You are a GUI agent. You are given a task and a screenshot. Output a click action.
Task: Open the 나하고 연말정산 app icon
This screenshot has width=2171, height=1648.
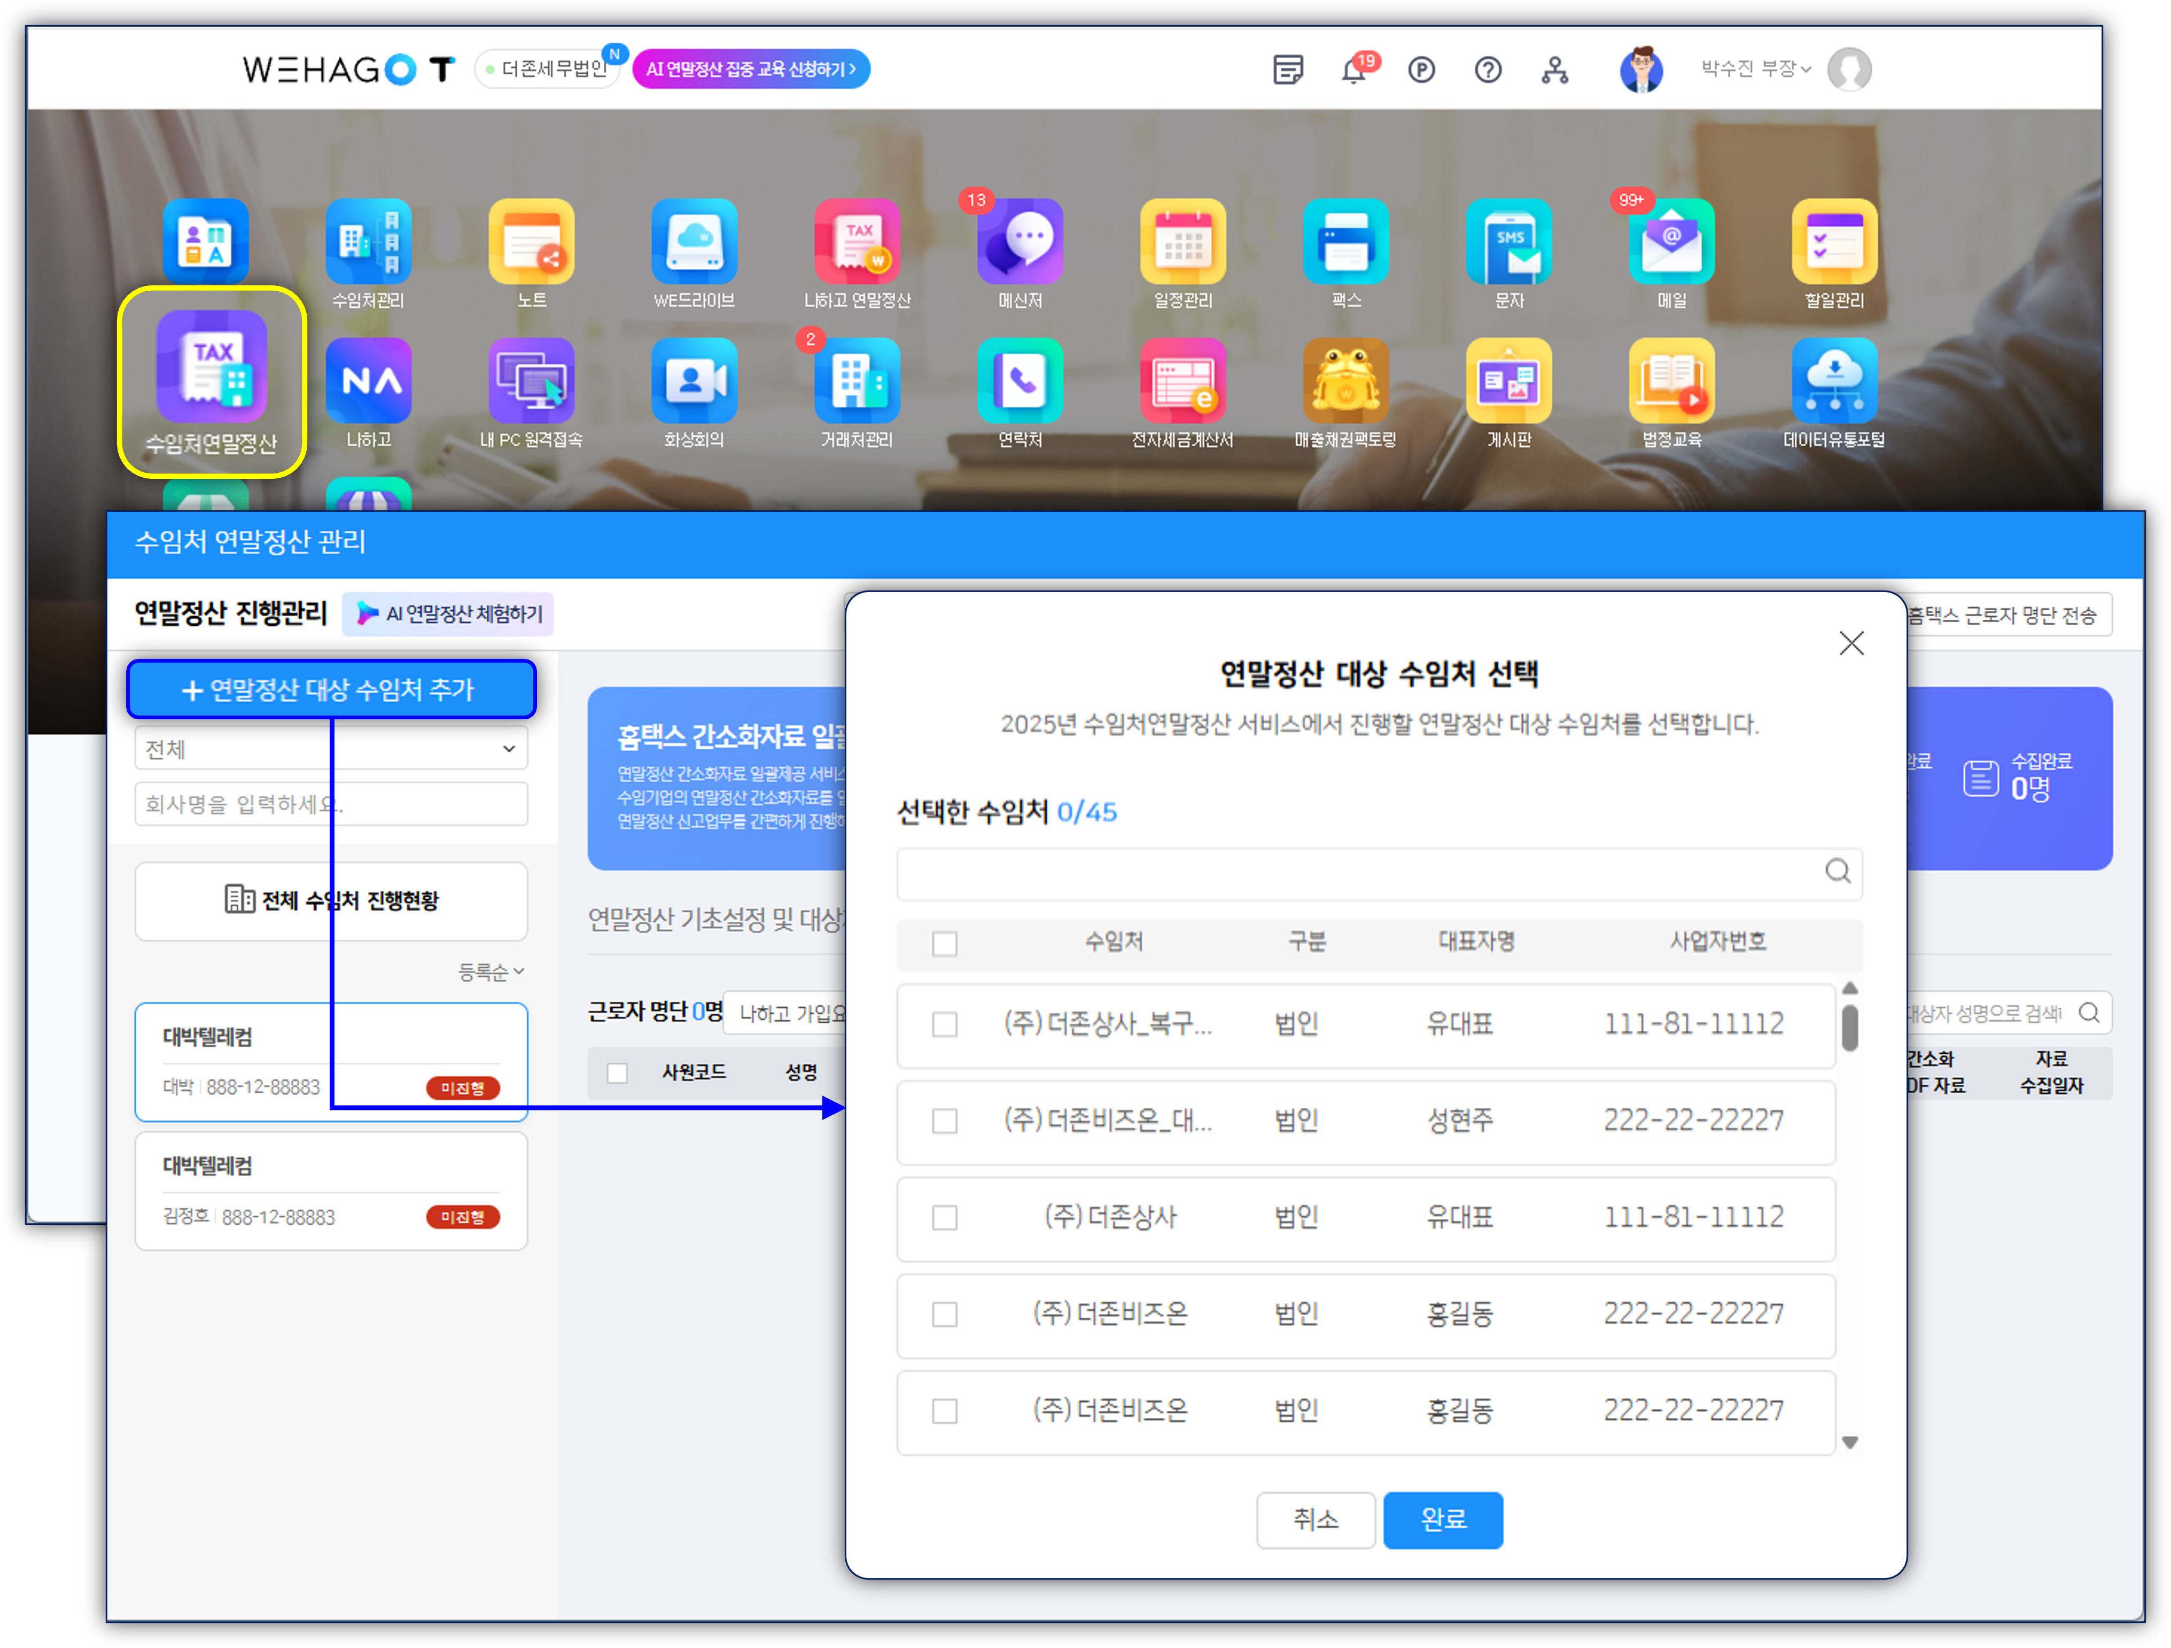pyautogui.click(x=857, y=242)
